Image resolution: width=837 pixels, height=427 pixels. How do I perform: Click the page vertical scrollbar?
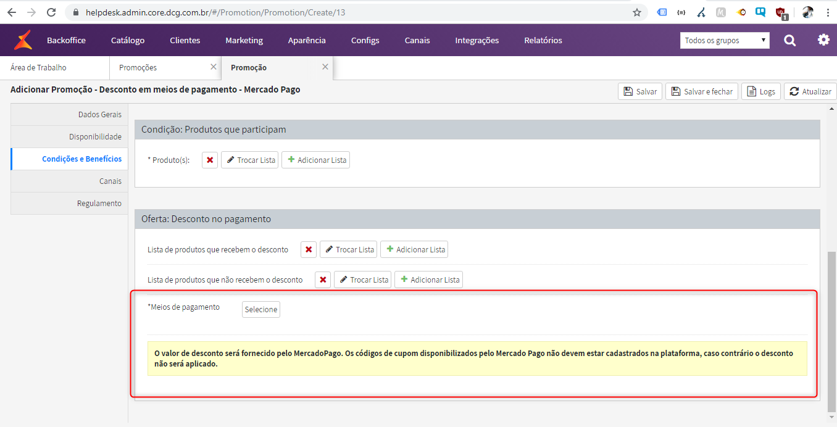(831, 332)
